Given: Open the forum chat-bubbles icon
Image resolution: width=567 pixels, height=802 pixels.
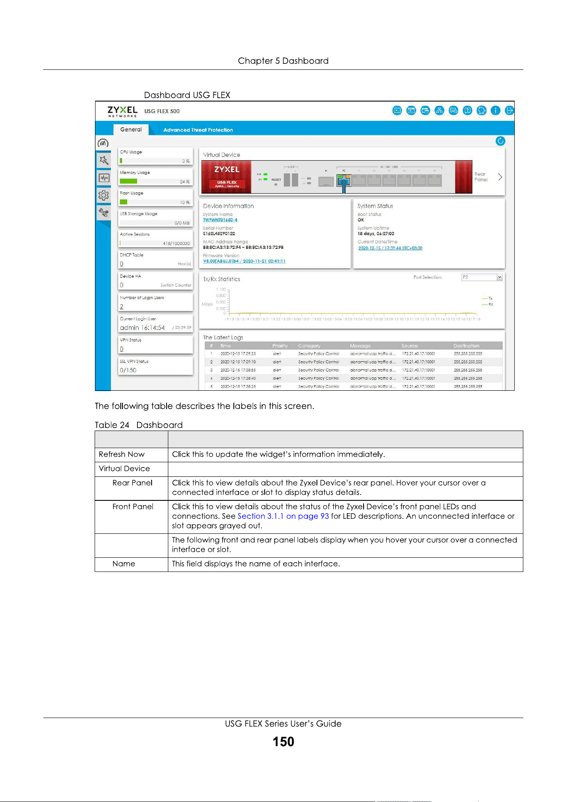Looking at the screenshot, I should (x=454, y=111).
